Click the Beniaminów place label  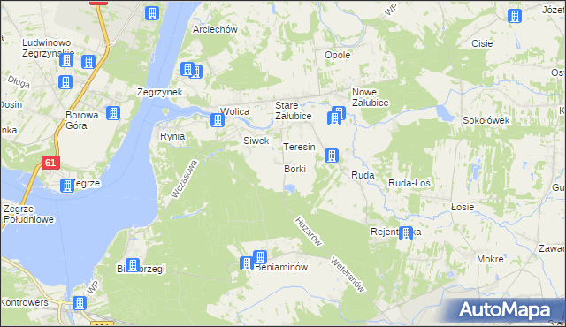(x=281, y=268)
